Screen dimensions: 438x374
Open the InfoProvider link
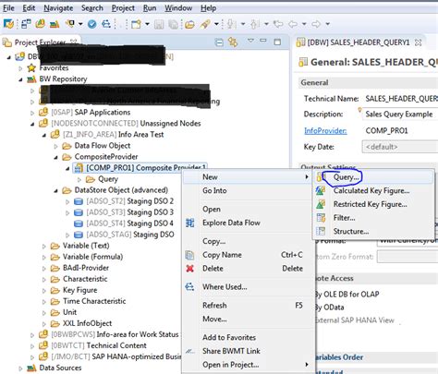click(x=325, y=131)
